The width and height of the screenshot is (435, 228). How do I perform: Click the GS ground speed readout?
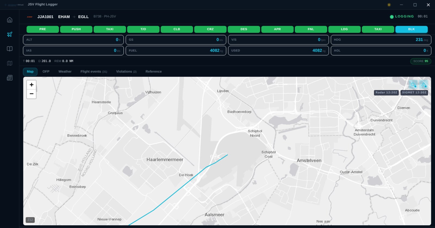click(176, 40)
